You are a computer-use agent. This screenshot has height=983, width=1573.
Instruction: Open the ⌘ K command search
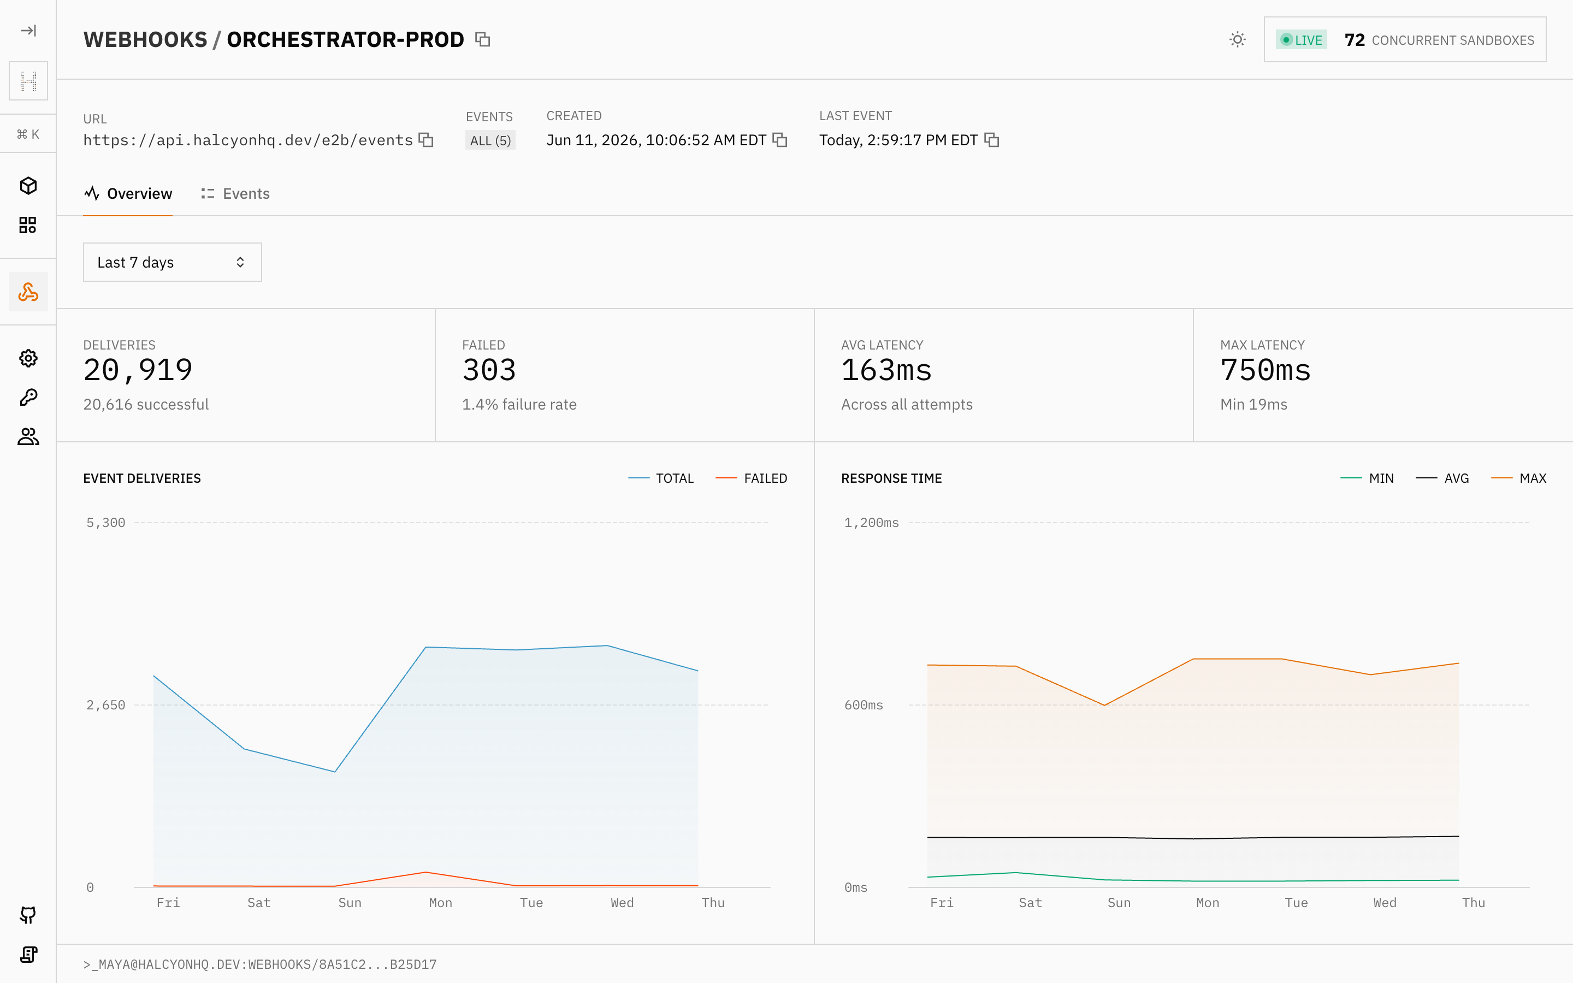pyautogui.click(x=28, y=134)
